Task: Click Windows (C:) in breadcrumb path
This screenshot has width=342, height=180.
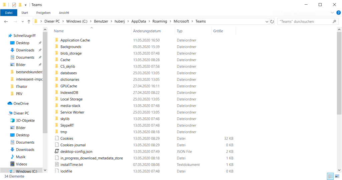Action: [77, 21]
